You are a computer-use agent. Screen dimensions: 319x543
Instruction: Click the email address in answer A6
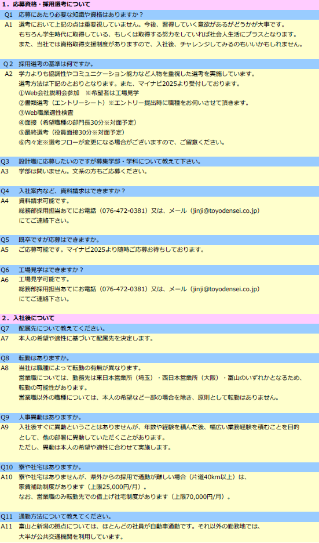click(x=225, y=289)
